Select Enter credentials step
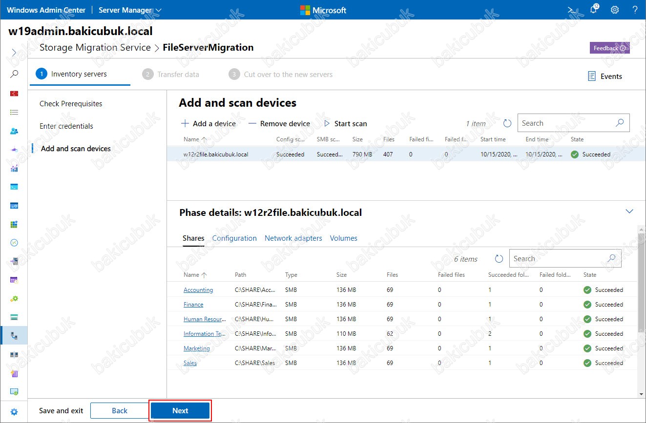The height and width of the screenshot is (423, 646). tap(66, 126)
